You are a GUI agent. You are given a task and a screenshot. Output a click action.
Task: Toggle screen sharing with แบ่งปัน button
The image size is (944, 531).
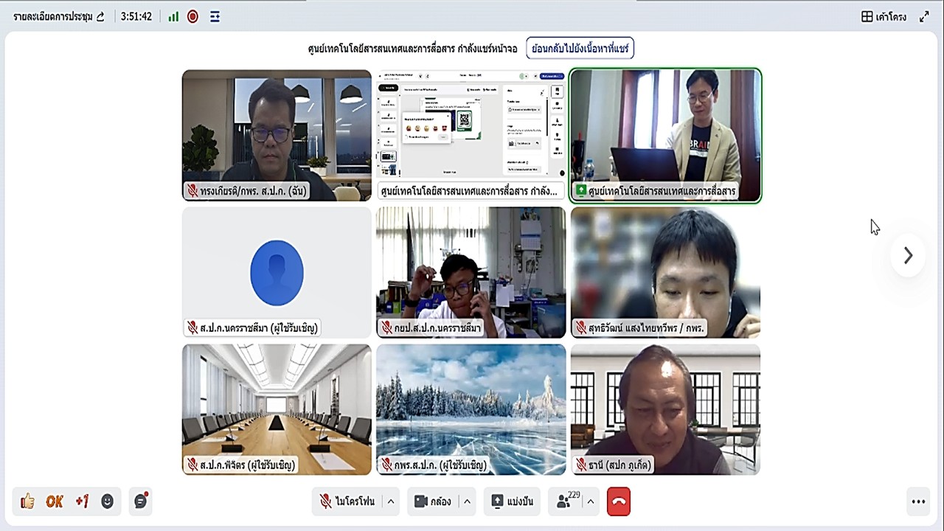coord(512,502)
